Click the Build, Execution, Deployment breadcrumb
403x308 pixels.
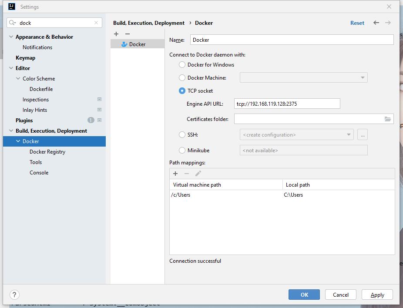[x=149, y=23]
